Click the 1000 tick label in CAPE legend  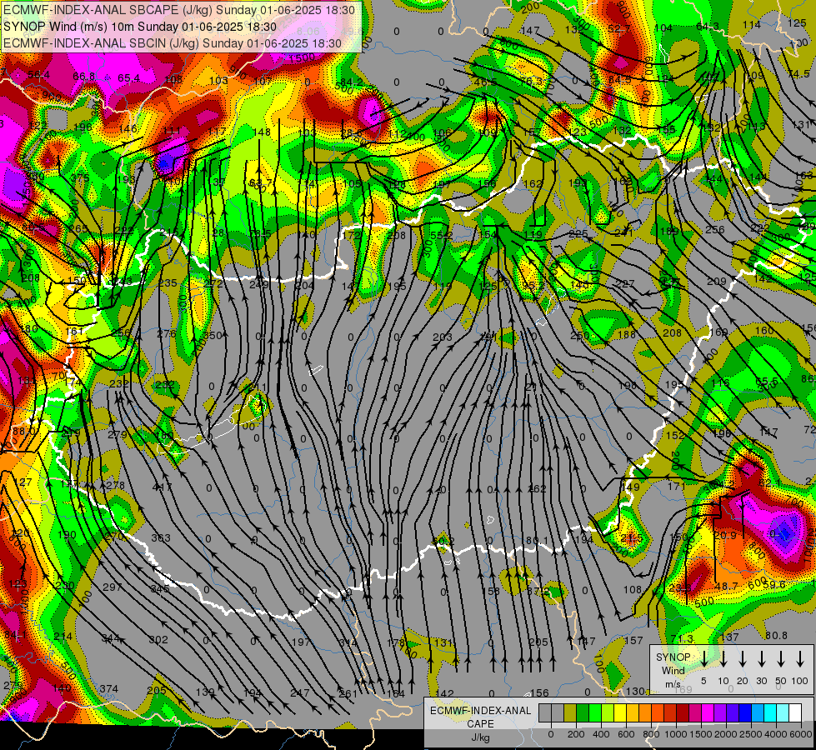(676, 734)
